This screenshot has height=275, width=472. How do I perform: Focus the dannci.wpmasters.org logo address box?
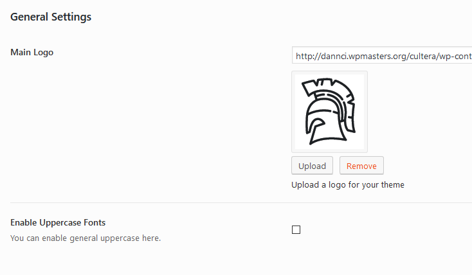pos(382,56)
